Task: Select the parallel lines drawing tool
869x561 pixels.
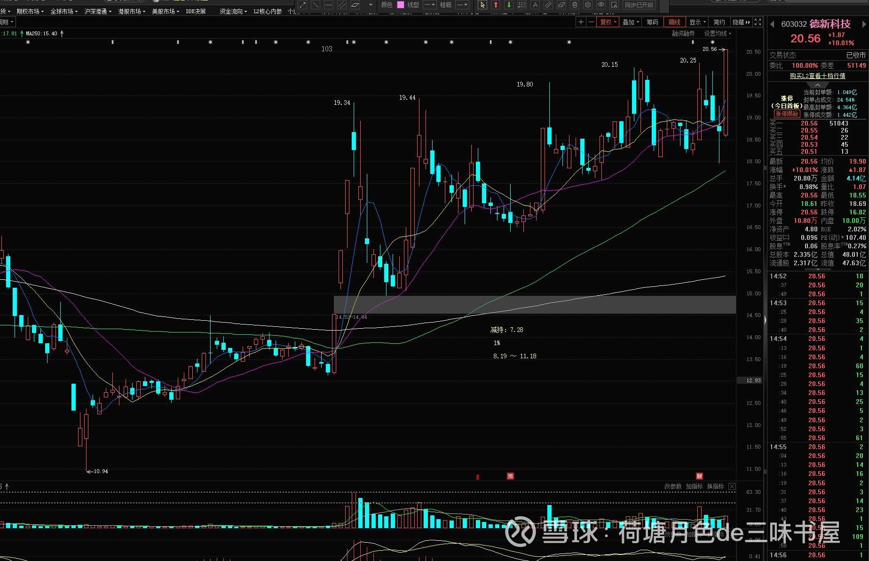Action: (342, 5)
